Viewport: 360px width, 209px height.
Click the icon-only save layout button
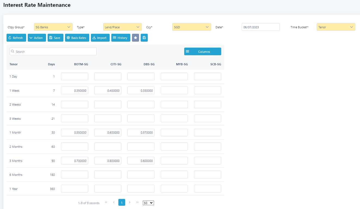(144, 38)
